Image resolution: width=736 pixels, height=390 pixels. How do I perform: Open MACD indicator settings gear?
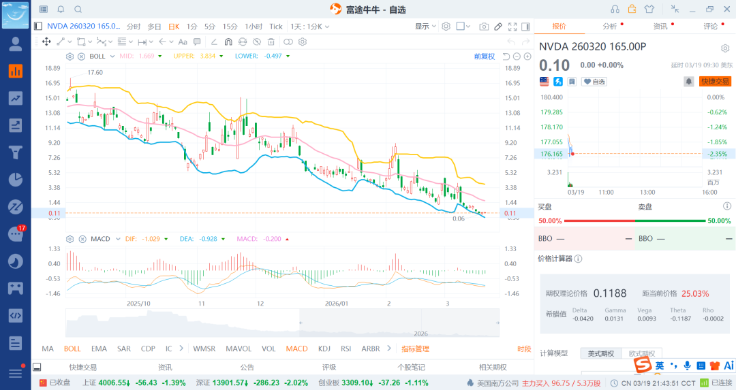coord(70,239)
